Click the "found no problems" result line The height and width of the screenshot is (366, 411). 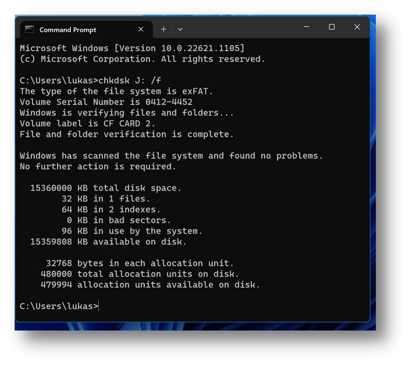point(171,156)
